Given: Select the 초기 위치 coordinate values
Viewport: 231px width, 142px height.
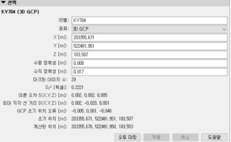Looking at the screenshot, I should coord(102,119).
